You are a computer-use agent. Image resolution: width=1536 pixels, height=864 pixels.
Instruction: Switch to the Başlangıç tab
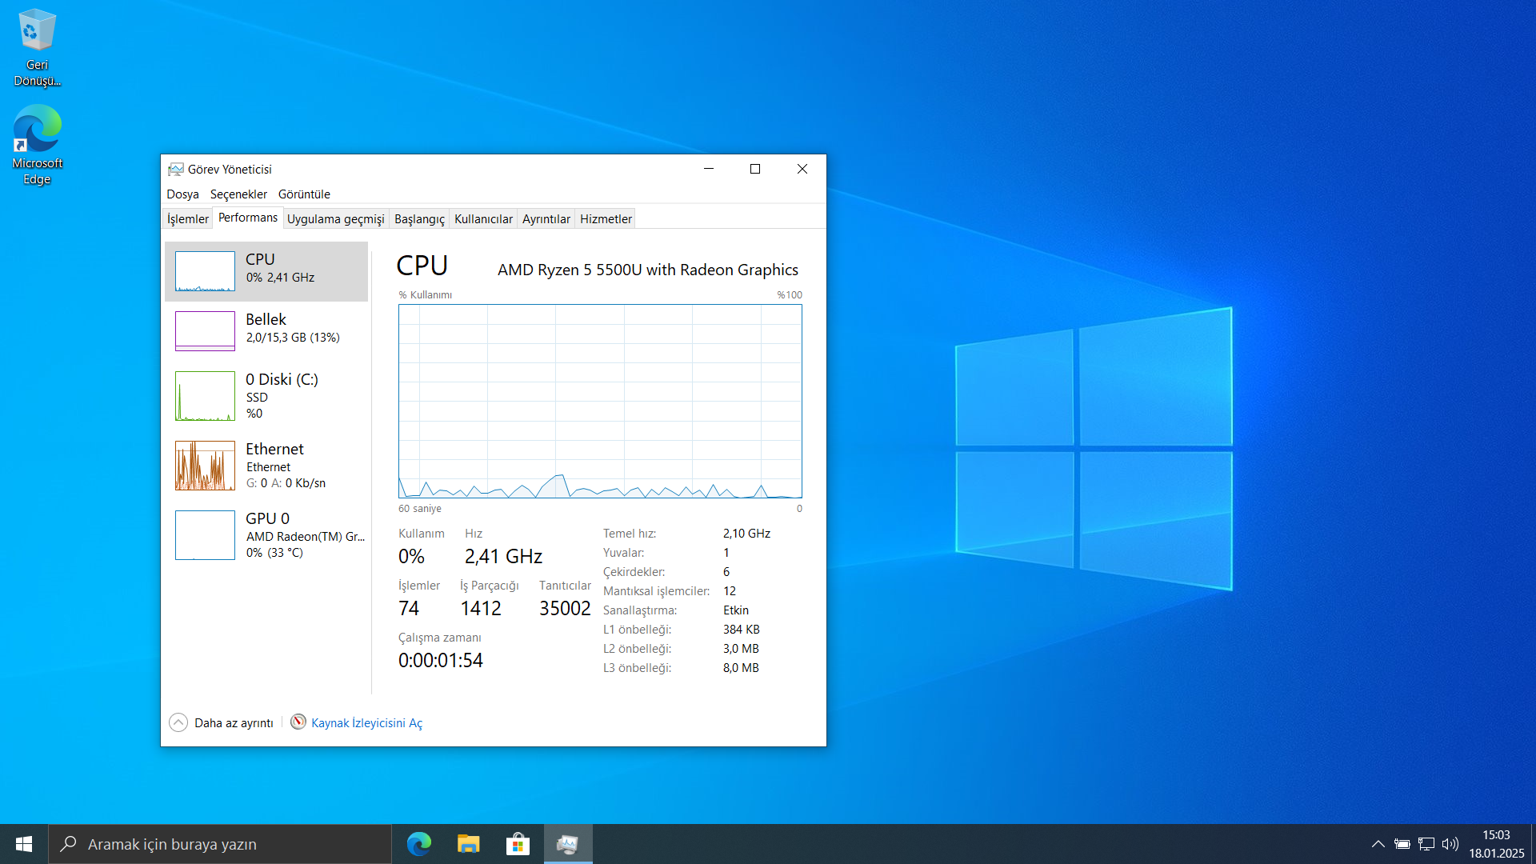click(x=419, y=218)
